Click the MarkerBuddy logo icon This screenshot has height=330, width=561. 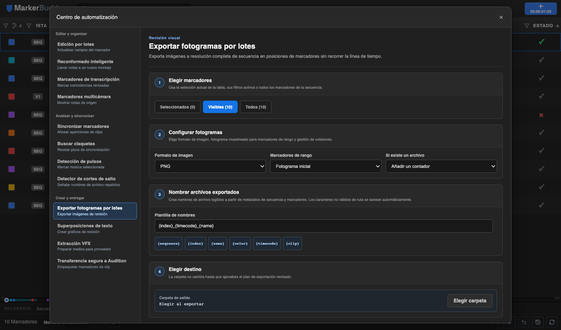9,8
